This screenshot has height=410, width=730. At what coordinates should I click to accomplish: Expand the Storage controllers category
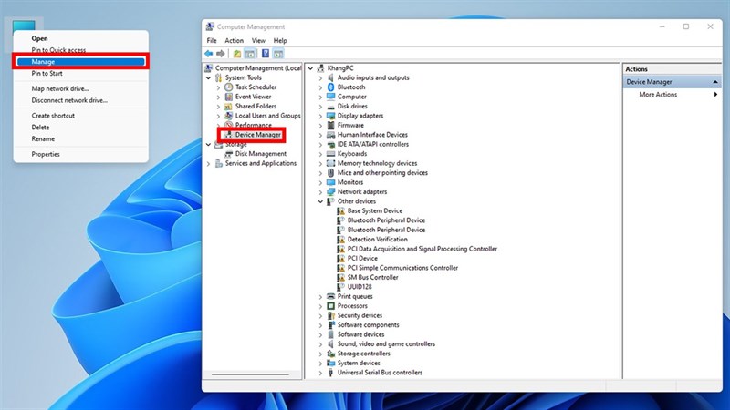(x=320, y=354)
